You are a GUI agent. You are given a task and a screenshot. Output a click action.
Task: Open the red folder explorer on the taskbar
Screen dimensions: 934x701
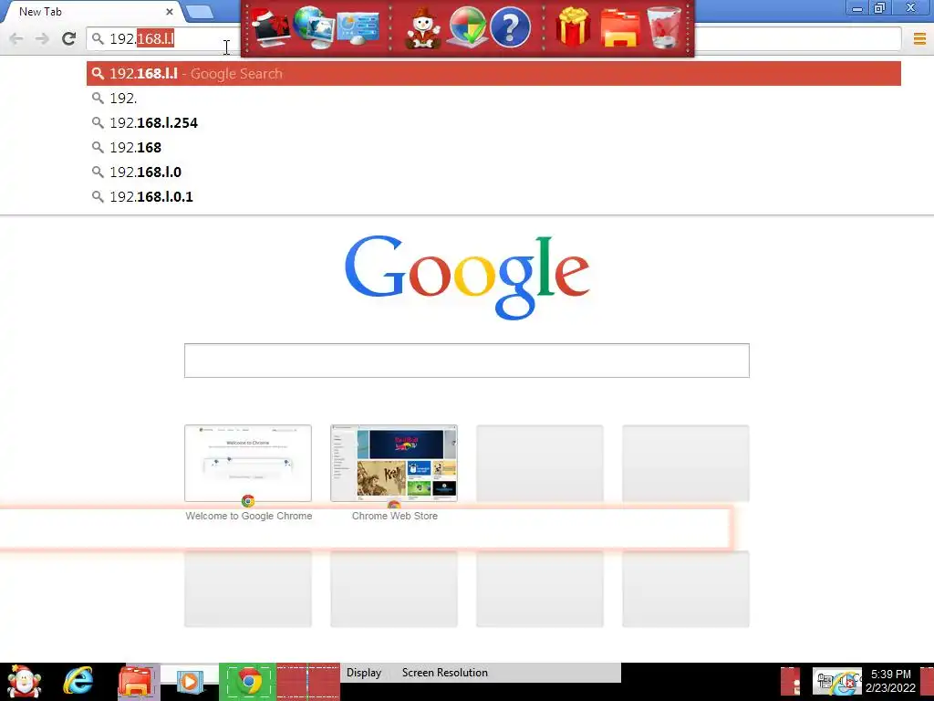coord(136,682)
